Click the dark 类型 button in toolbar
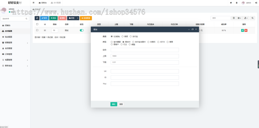The width and height of the screenshot is (259, 128). [72, 18]
